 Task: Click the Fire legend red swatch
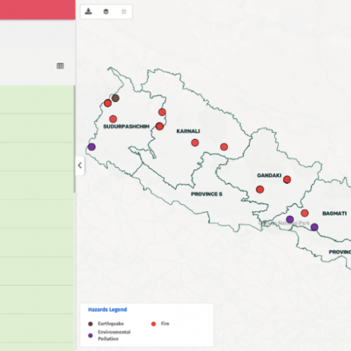pyautogui.click(x=154, y=324)
